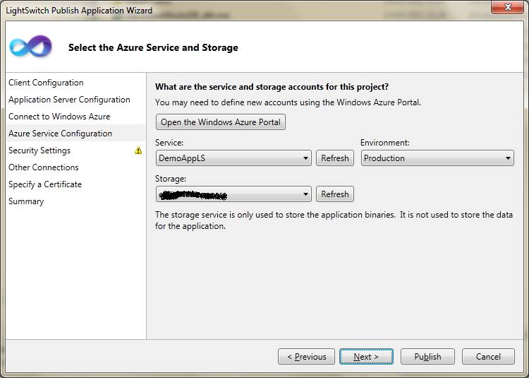This screenshot has width=529, height=378.
Task: Open Other Connections step
Action: 44,167
